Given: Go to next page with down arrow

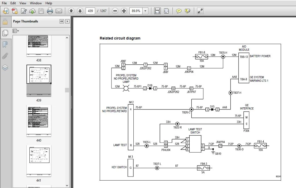Looking at the screenshot, I should click(80, 11).
